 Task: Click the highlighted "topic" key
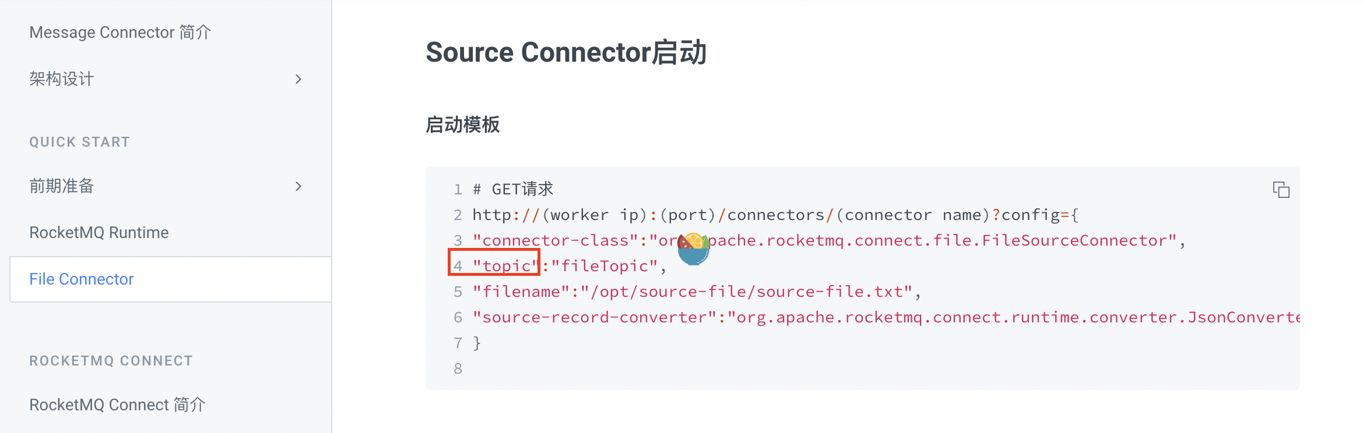[506, 266]
